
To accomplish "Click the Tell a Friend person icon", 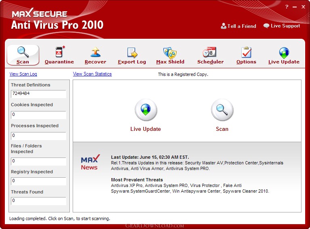I will [x=223, y=26].
